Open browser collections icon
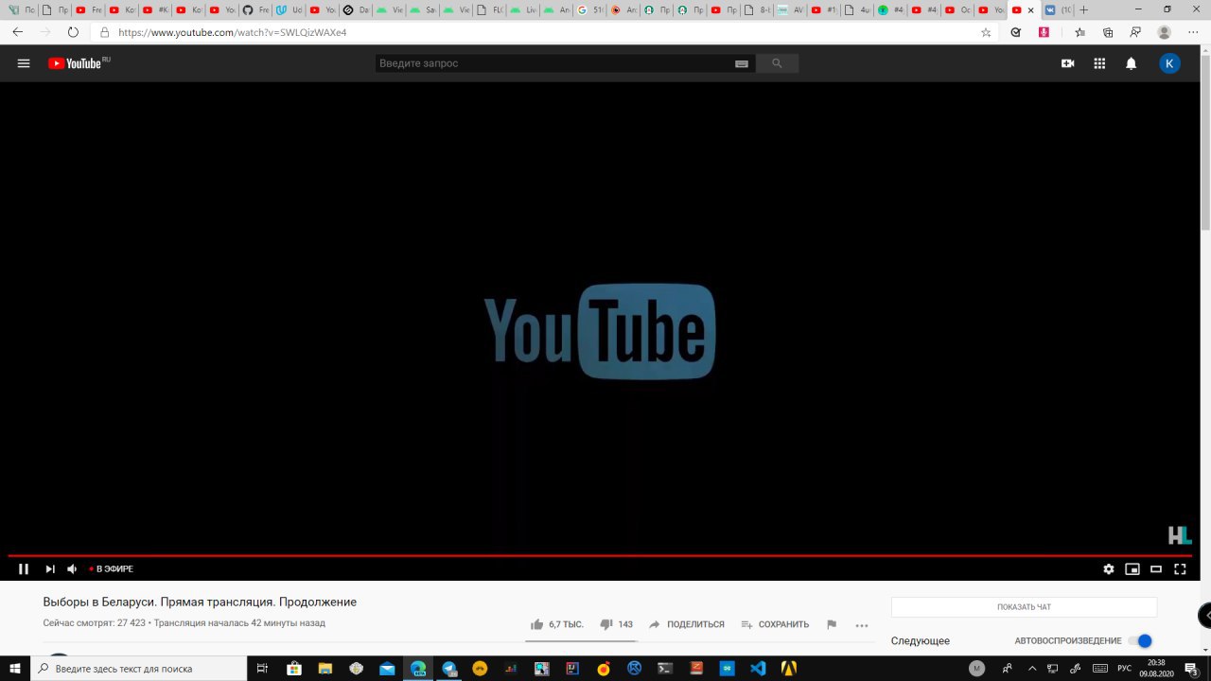 [x=1108, y=32]
